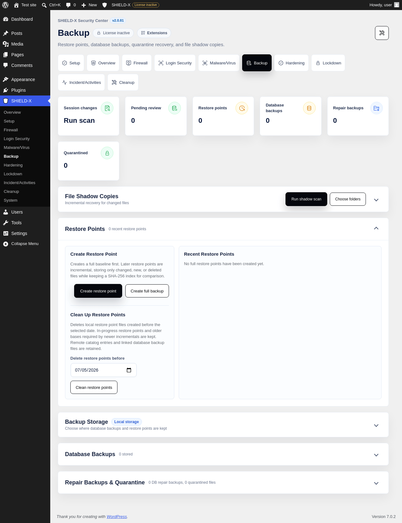Click the Repair backups folder icon
This screenshot has height=523, width=402.
[377, 108]
